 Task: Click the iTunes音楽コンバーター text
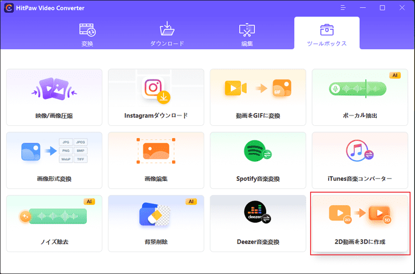click(x=360, y=179)
